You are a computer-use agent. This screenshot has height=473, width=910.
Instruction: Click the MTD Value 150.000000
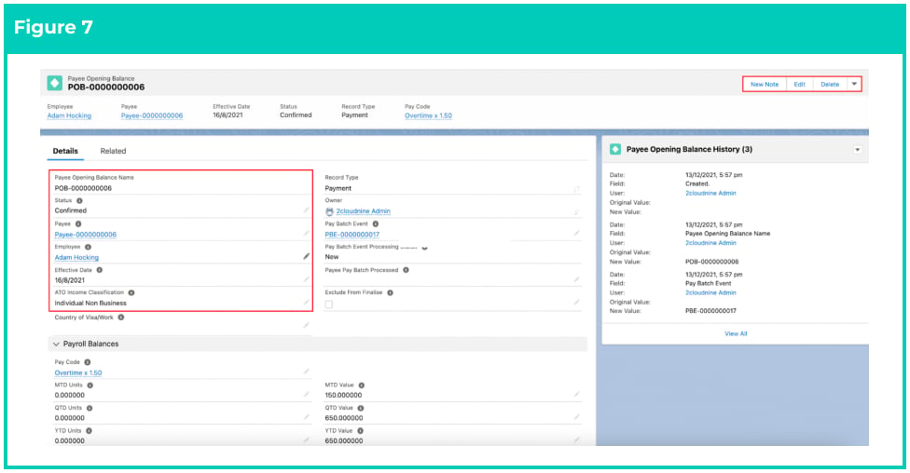click(x=343, y=395)
